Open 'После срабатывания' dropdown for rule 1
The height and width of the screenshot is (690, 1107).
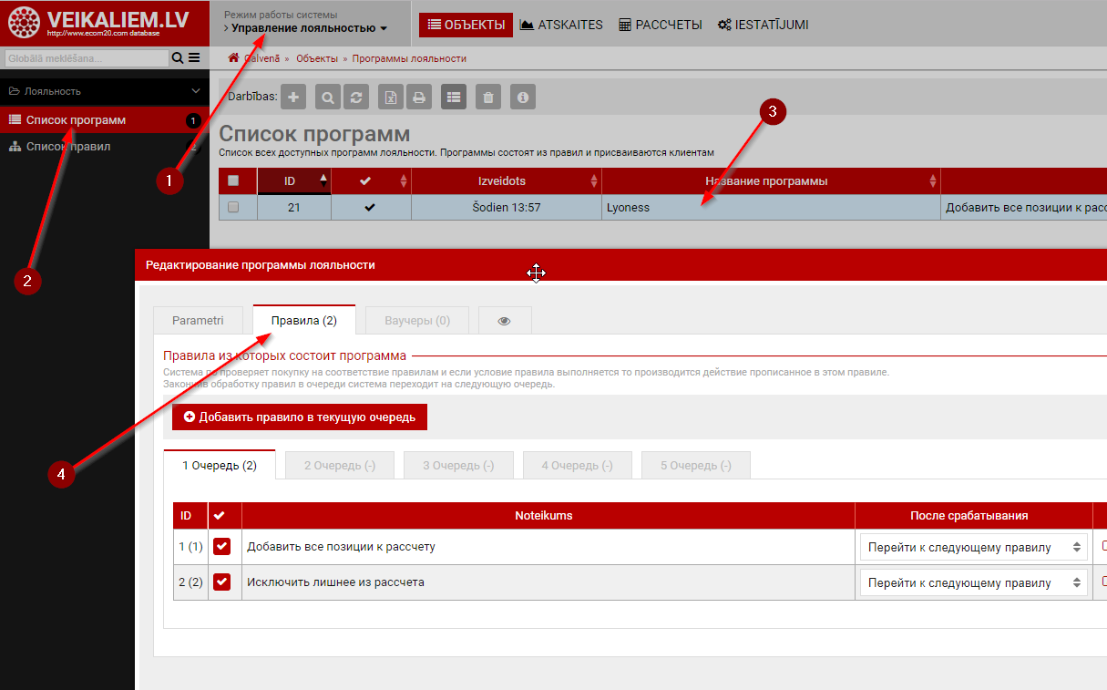click(972, 548)
